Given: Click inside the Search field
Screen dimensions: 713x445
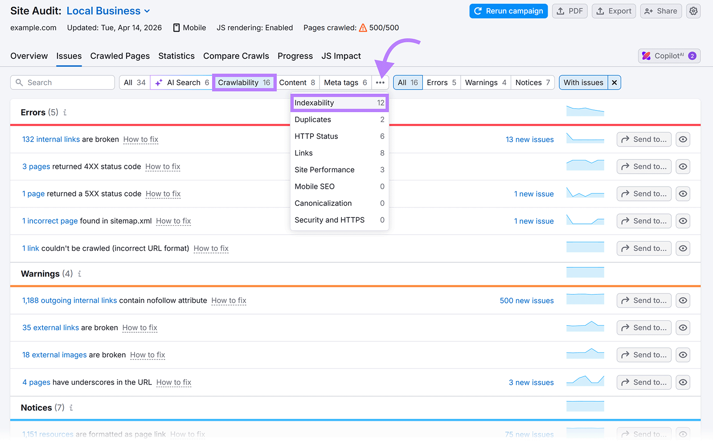Looking at the screenshot, I should click(x=62, y=82).
